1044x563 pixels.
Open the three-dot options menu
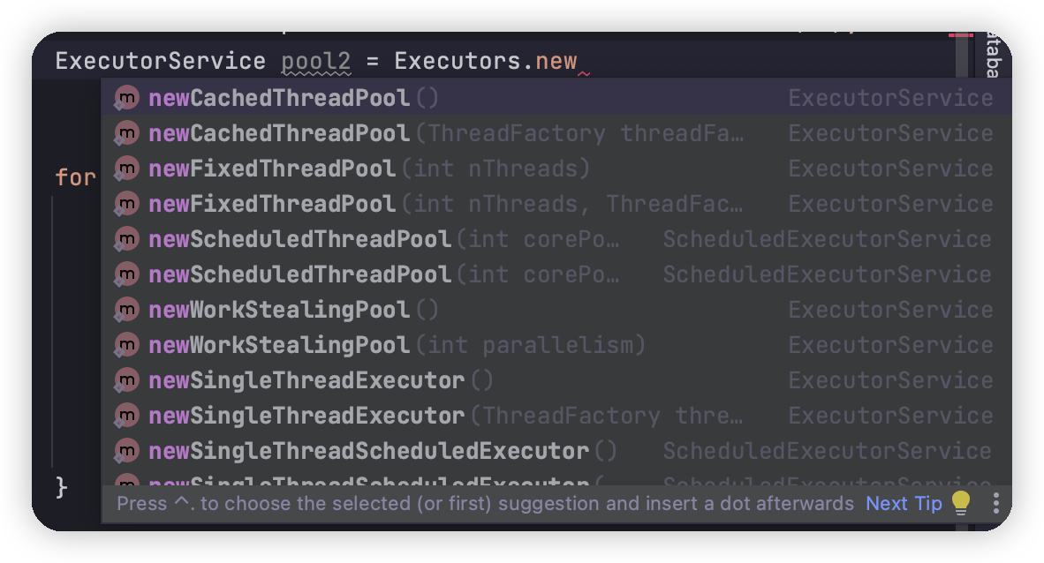[x=996, y=503]
